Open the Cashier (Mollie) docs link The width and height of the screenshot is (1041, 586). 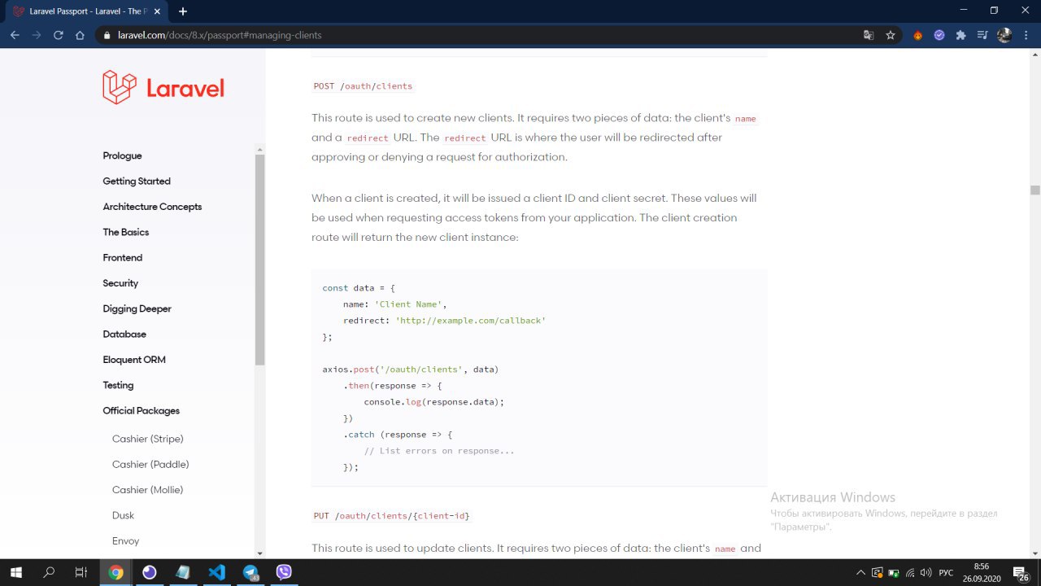tap(148, 490)
